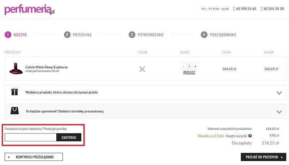
Task: Expand the free gift product chevron
Action: 279,93
